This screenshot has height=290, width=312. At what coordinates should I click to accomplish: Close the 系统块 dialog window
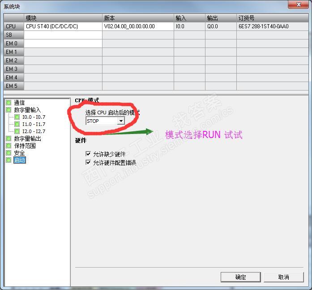click(298, 4)
